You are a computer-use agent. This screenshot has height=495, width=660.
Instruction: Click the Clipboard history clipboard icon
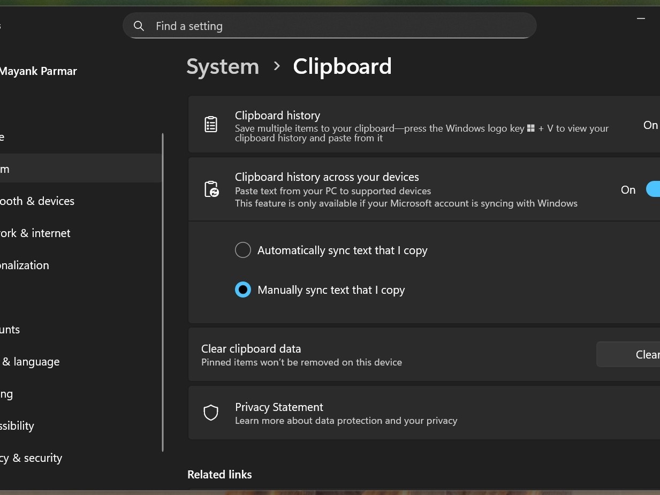(x=211, y=124)
